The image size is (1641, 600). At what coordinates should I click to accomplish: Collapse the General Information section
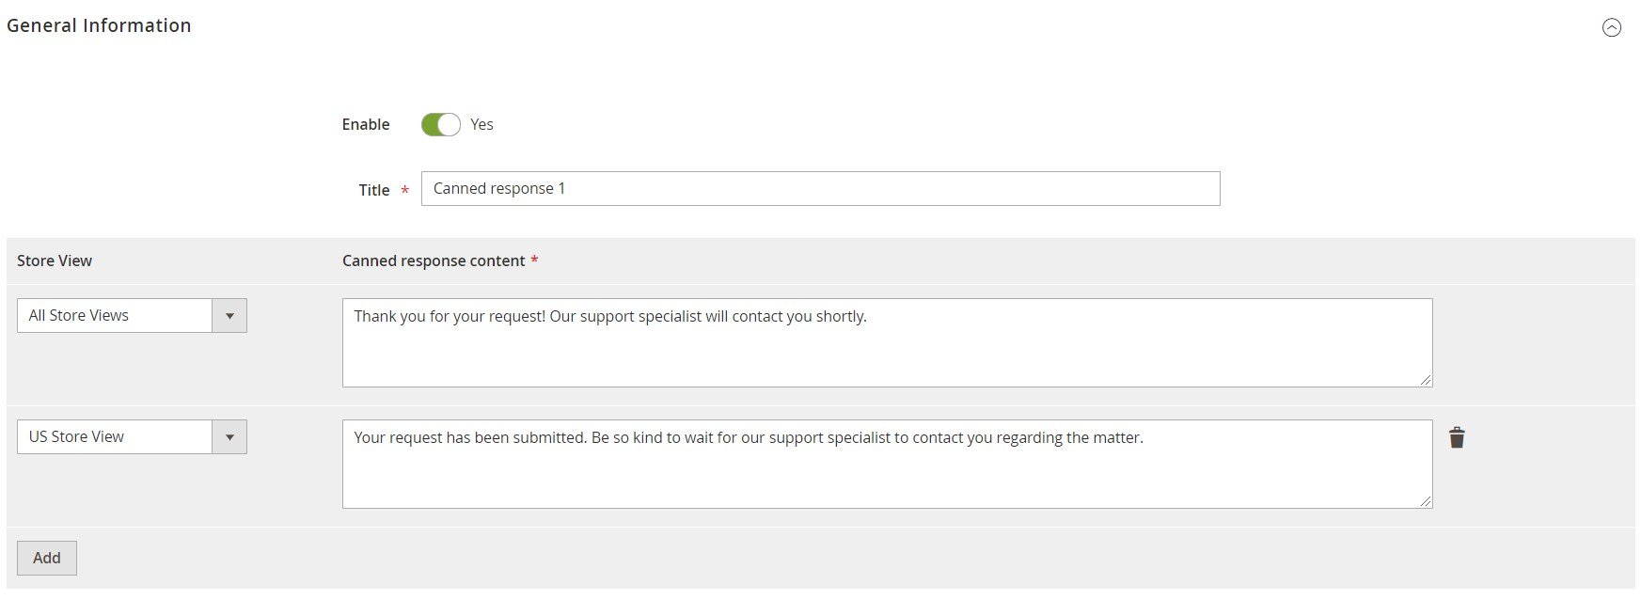tap(1611, 27)
